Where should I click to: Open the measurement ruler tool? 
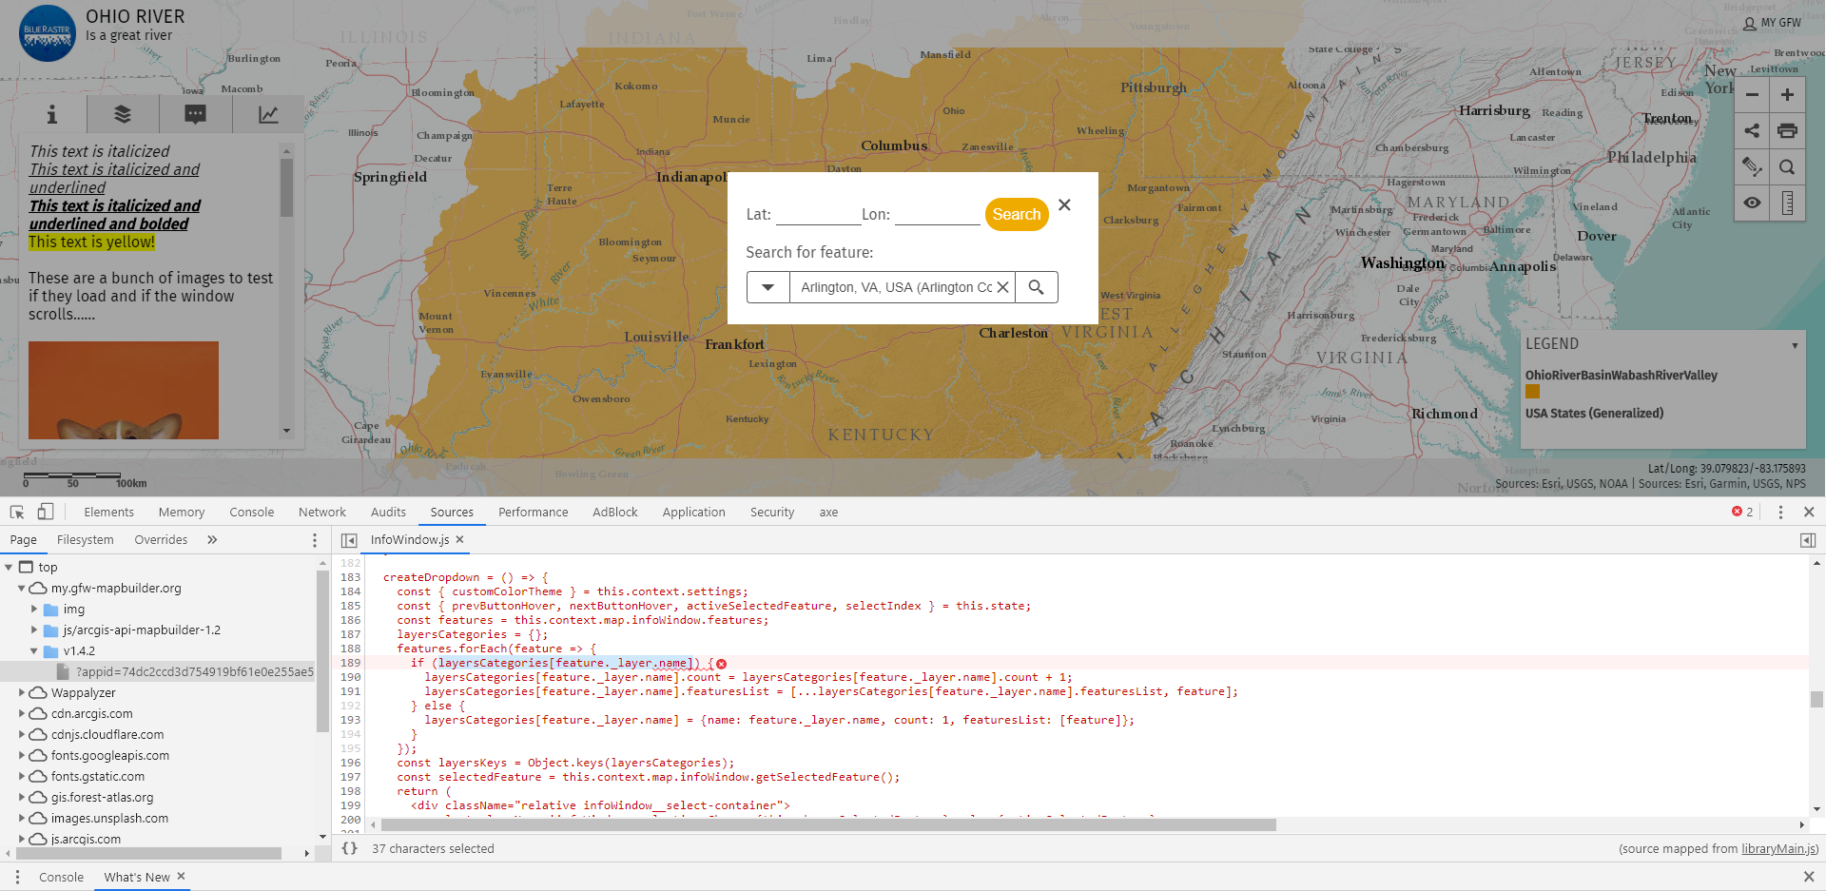click(1788, 203)
